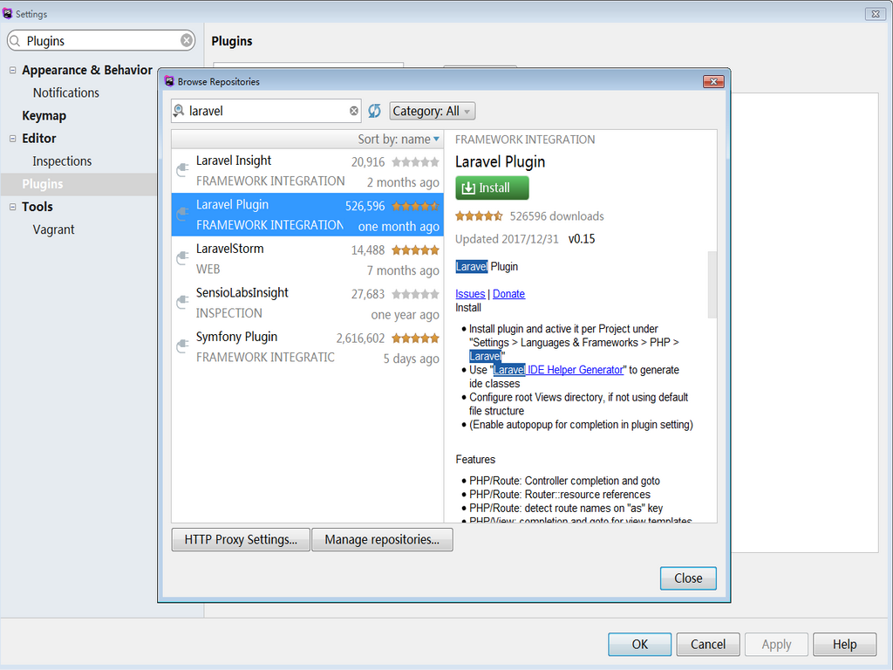Image resolution: width=893 pixels, height=670 pixels.
Task: Confirm settings with OK
Action: [x=639, y=645]
